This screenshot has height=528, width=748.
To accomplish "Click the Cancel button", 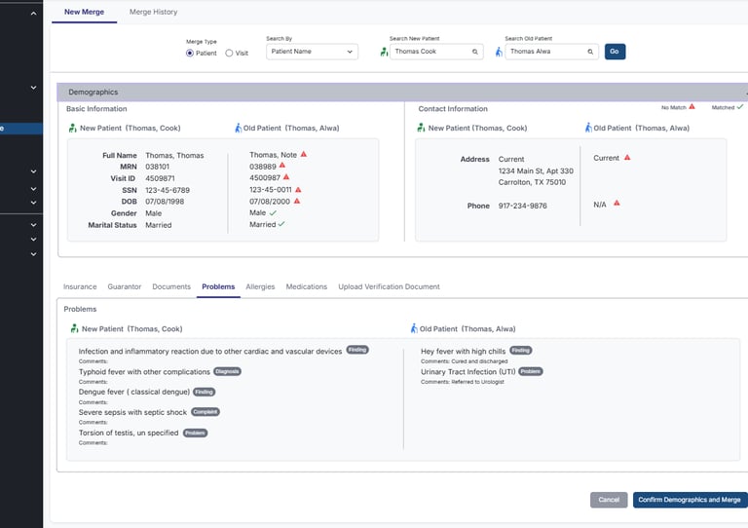I will (x=609, y=500).
